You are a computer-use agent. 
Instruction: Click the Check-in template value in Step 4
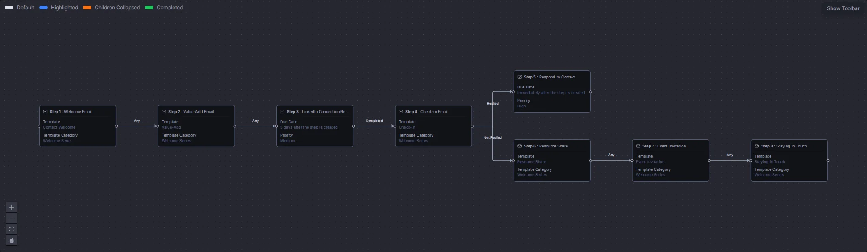[407, 127]
